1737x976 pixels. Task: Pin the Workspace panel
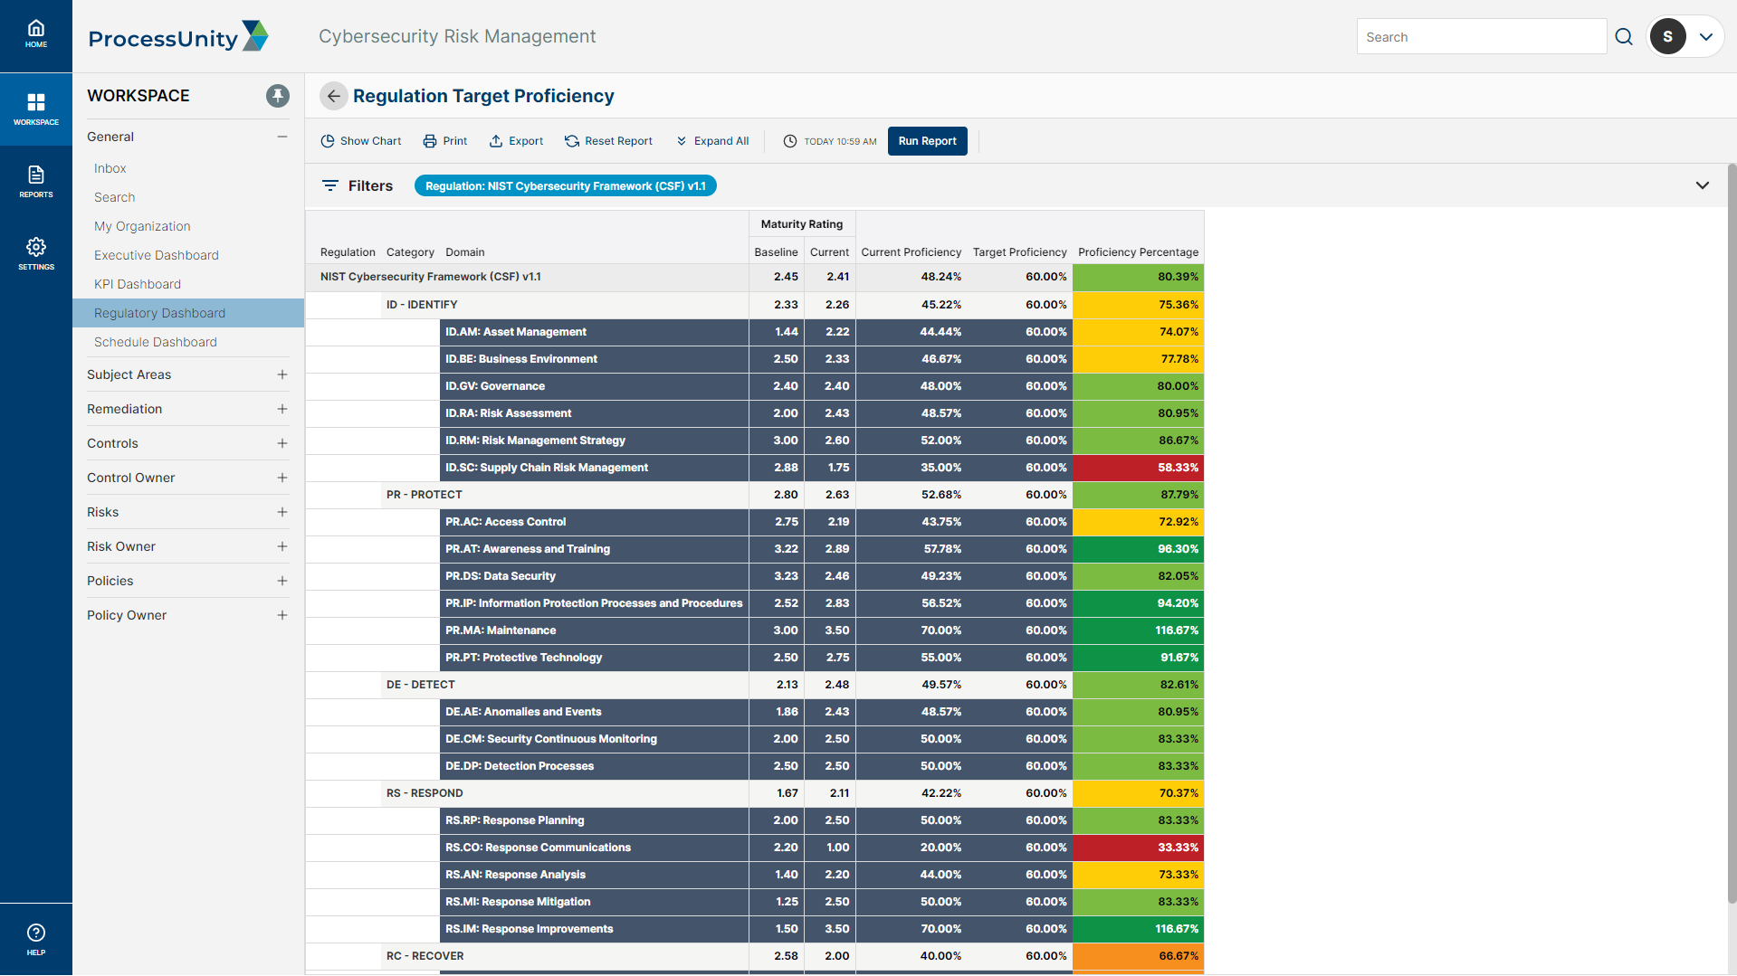(277, 95)
